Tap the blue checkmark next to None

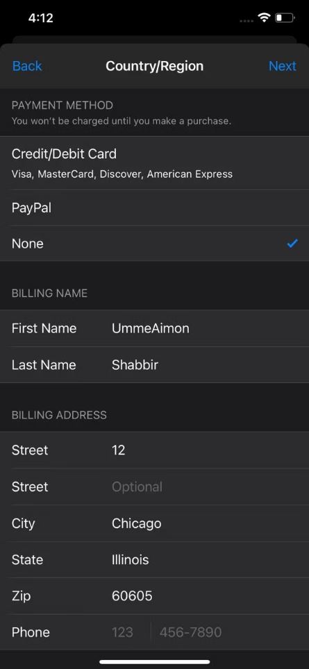[x=292, y=244]
